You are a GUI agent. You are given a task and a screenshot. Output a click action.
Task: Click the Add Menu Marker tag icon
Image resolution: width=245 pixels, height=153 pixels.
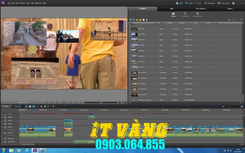tap(41, 106)
